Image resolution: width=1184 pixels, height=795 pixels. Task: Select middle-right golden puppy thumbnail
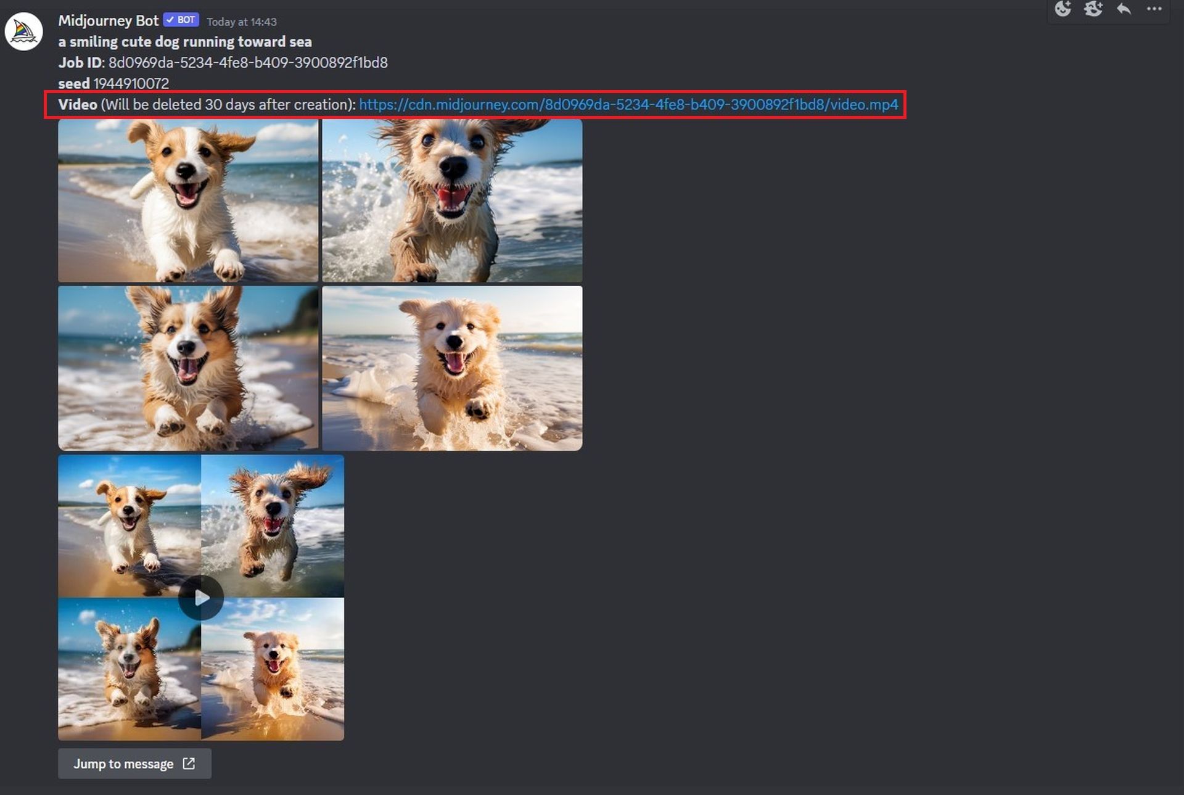click(452, 368)
